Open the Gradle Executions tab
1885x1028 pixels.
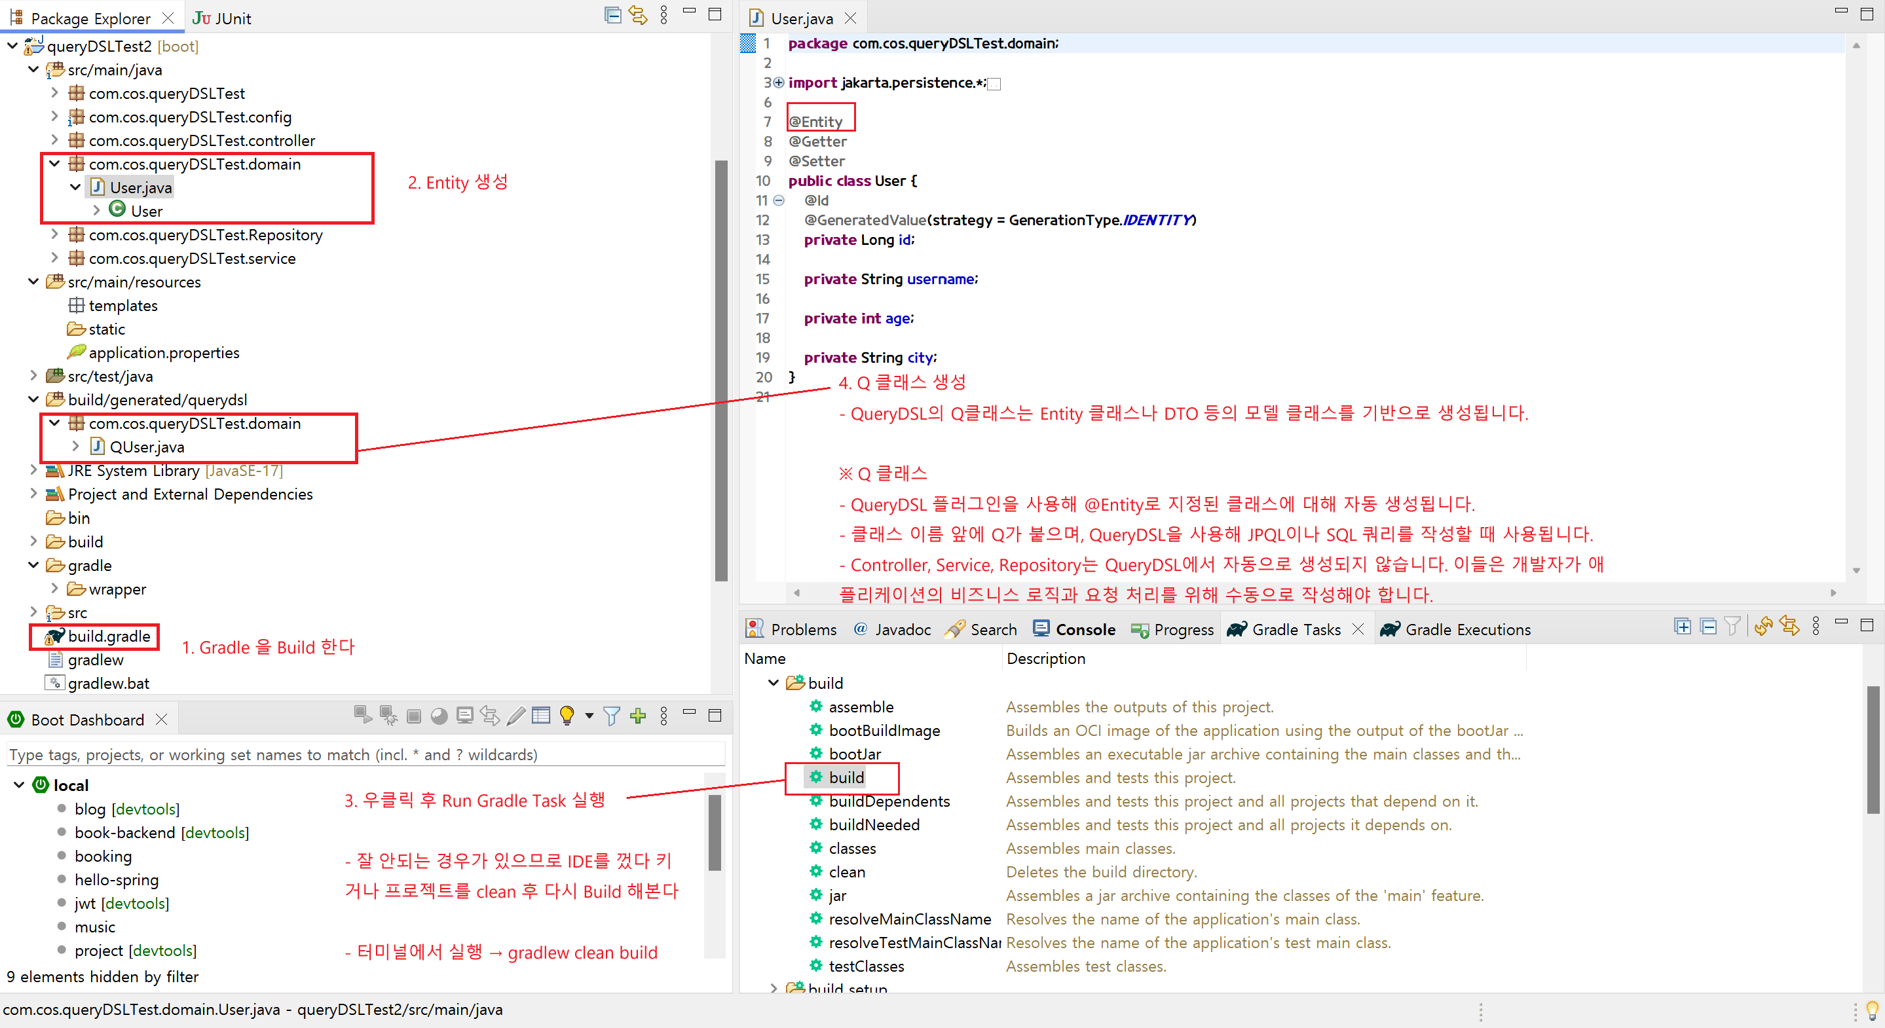[x=1455, y=629]
